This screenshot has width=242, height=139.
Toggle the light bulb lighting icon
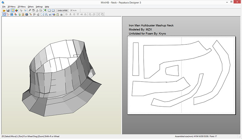[x=13, y=10]
